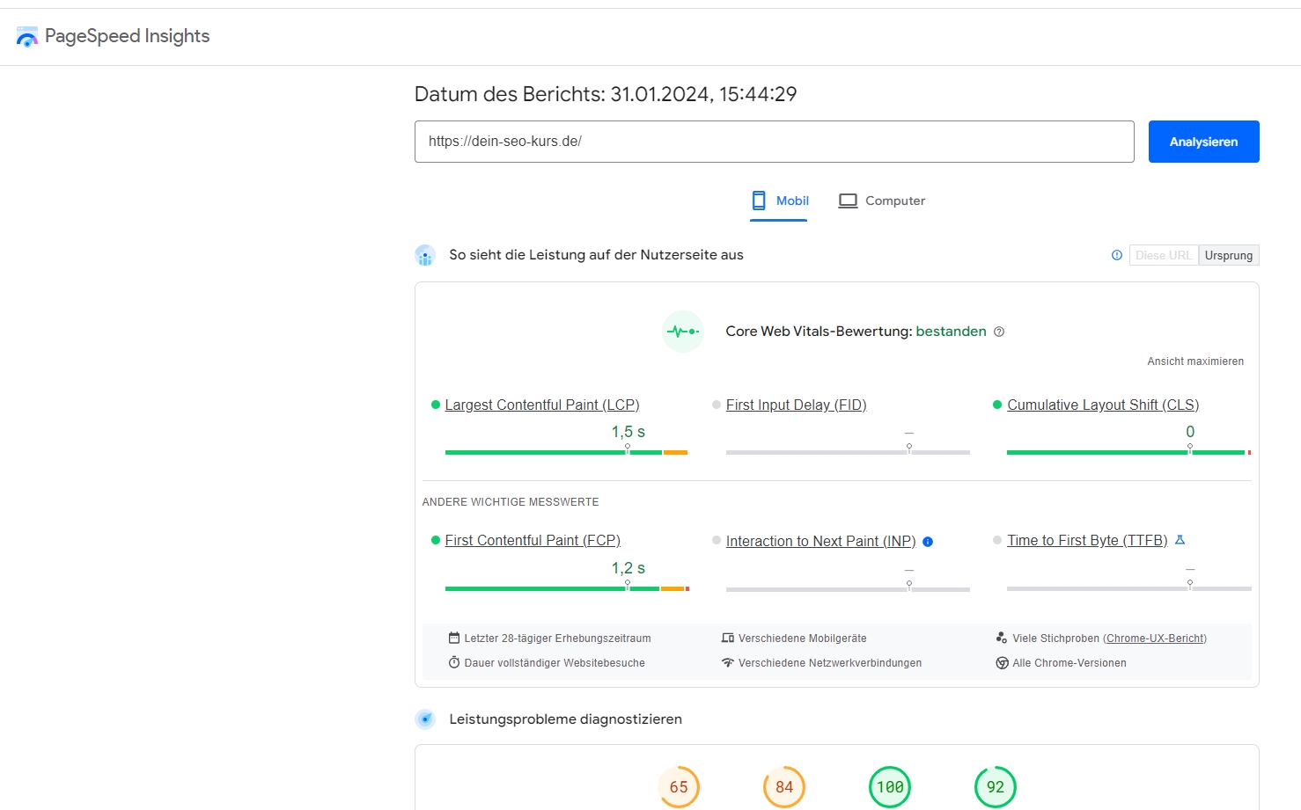
Task: Click the score 84 gauge
Action: 784,787
